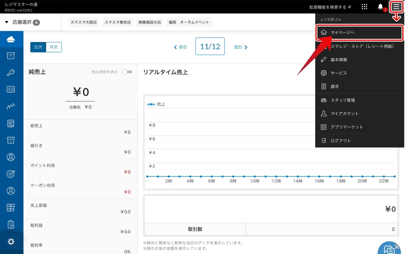Go to next day with 翌日
The width and height of the screenshot is (405, 254).
coord(240,47)
